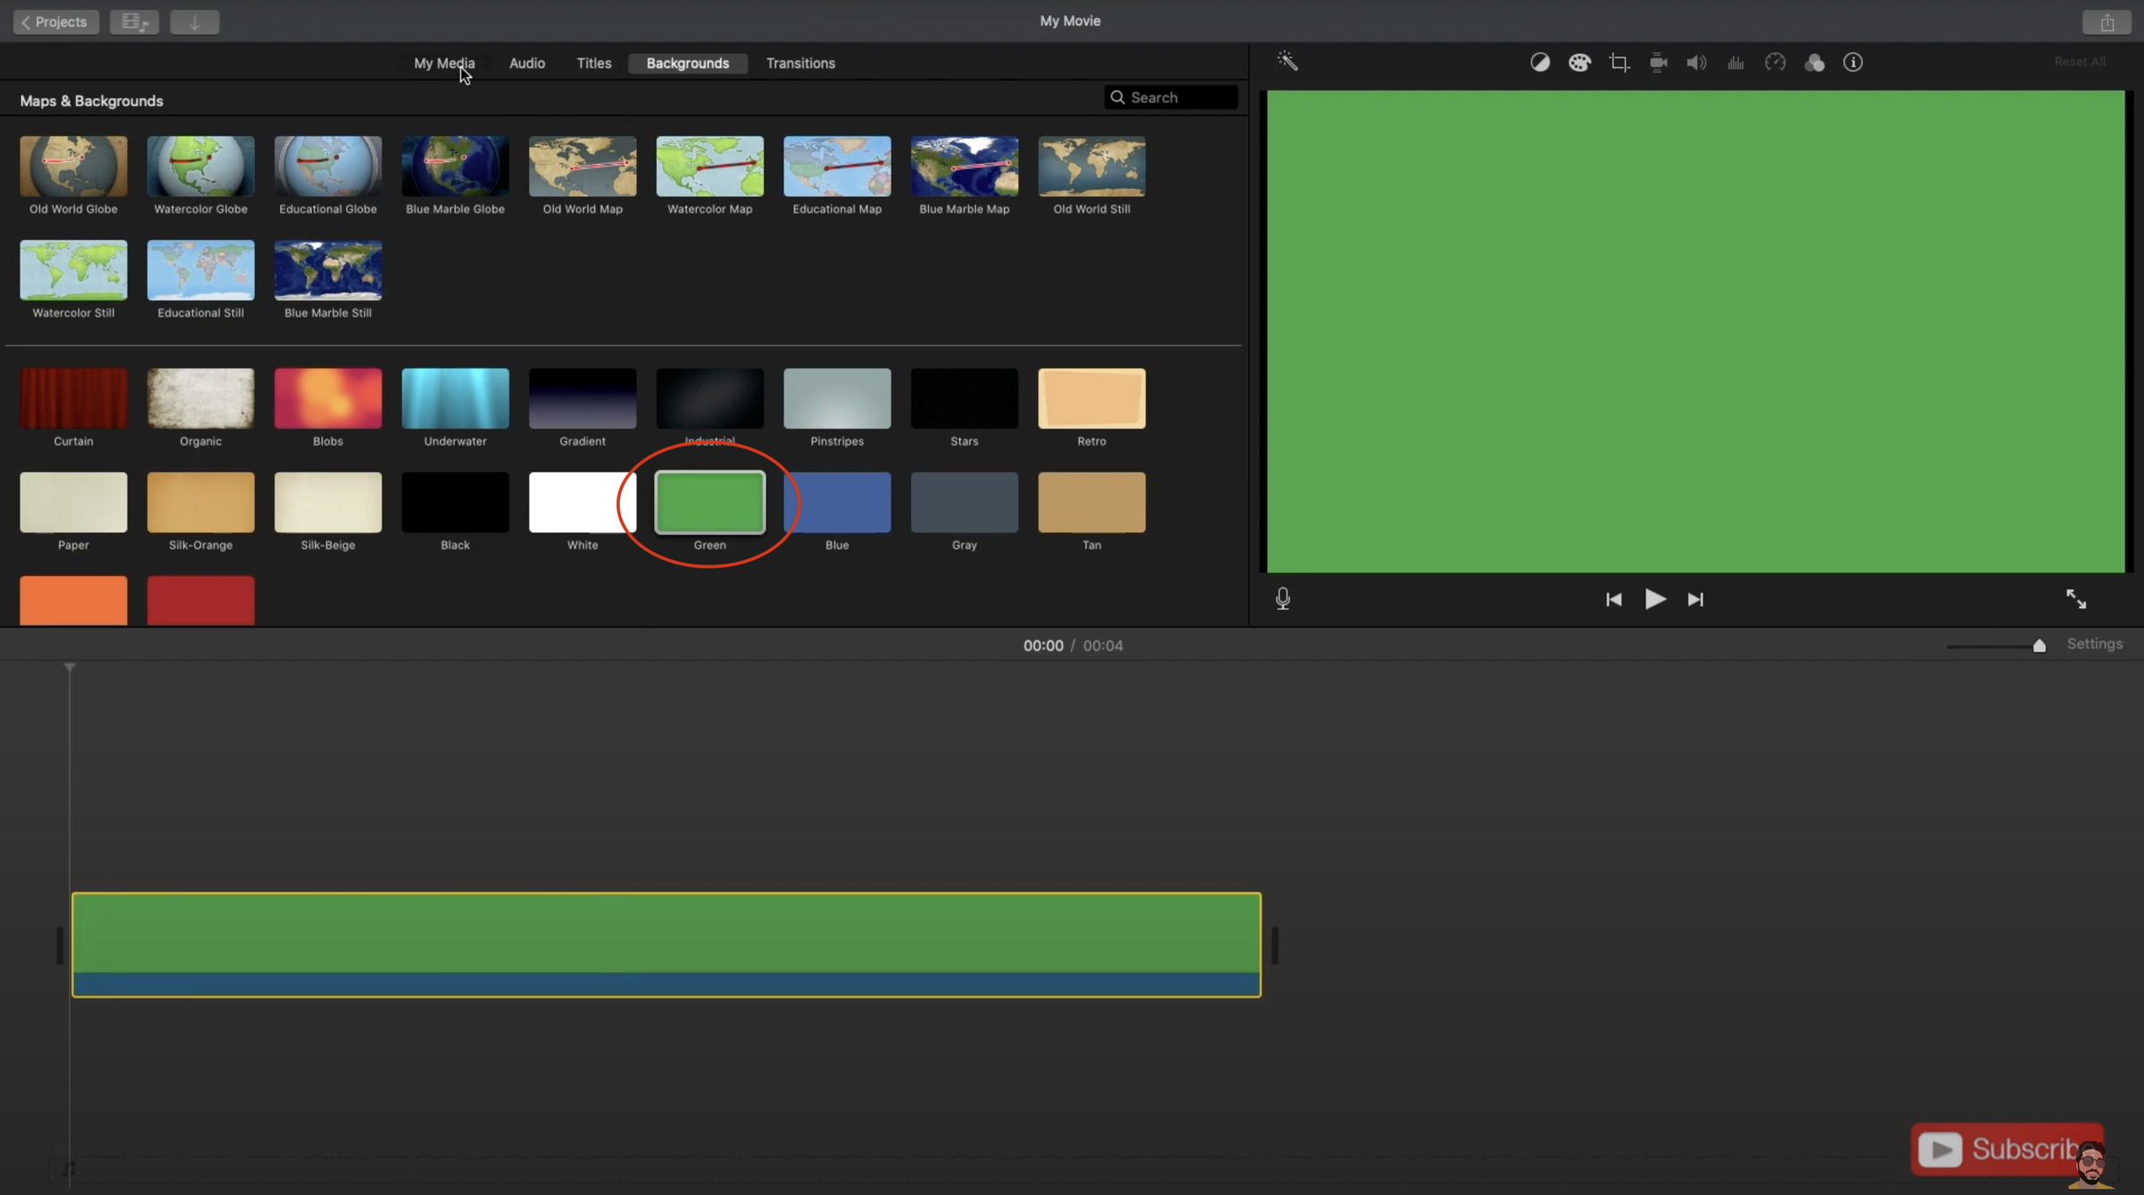
Task: Return to Projects via the back button
Action: [x=54, y=21]
